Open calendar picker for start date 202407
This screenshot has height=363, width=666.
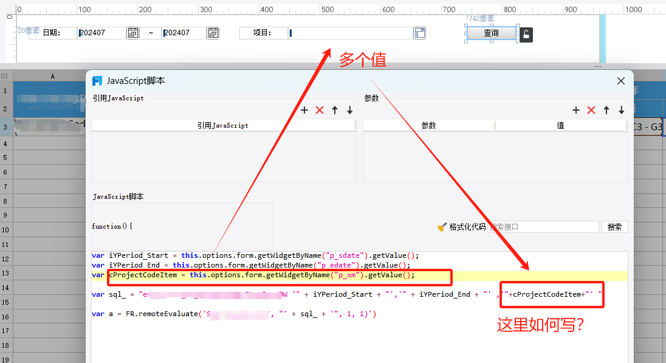click(x=132, y=33)
